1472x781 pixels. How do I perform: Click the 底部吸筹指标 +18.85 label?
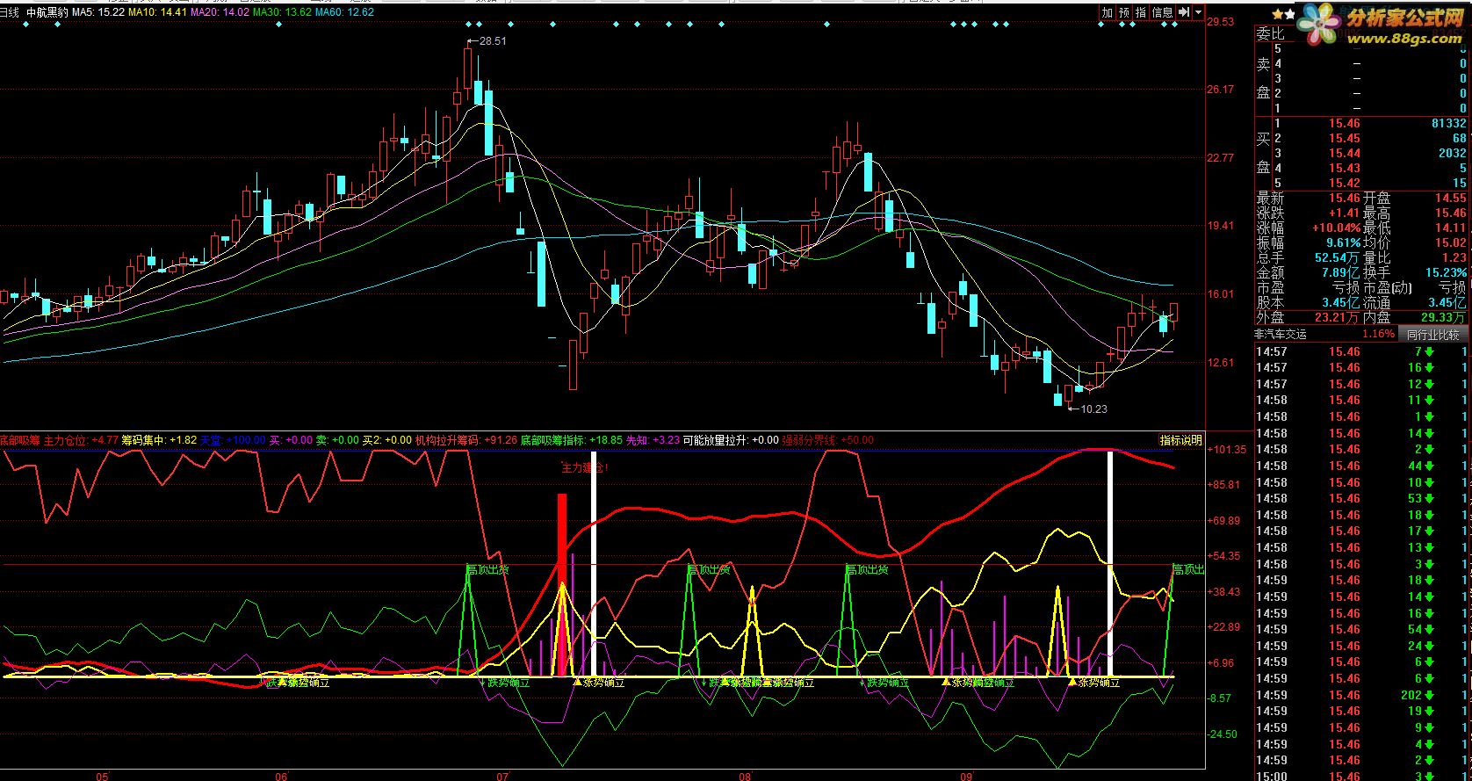tap(571, 440)
